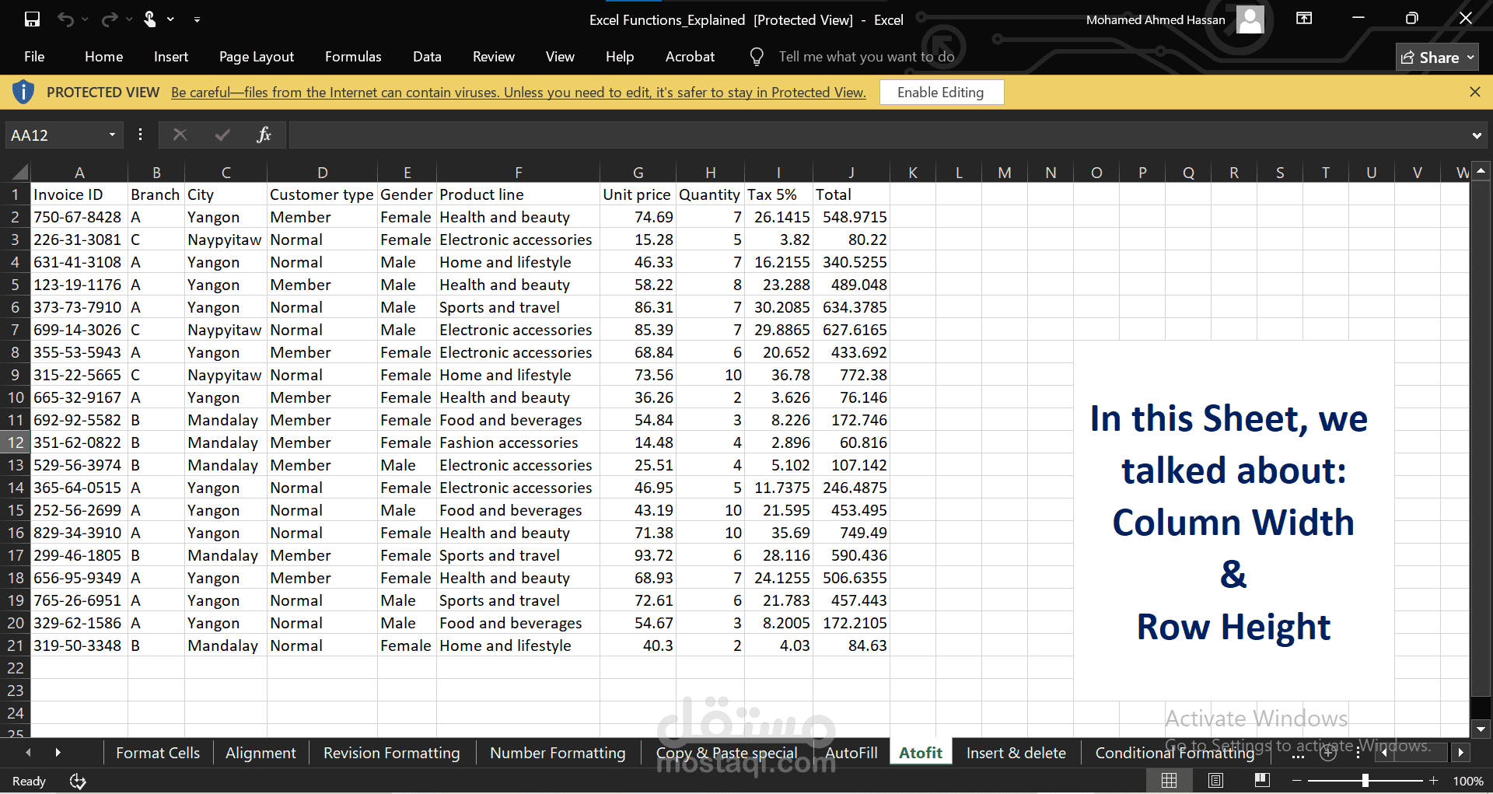Image resolution: width=1493 pixels, height=794 pixels.
Task: Switch to Page Break Preview
Action: tap(1262, 781)
